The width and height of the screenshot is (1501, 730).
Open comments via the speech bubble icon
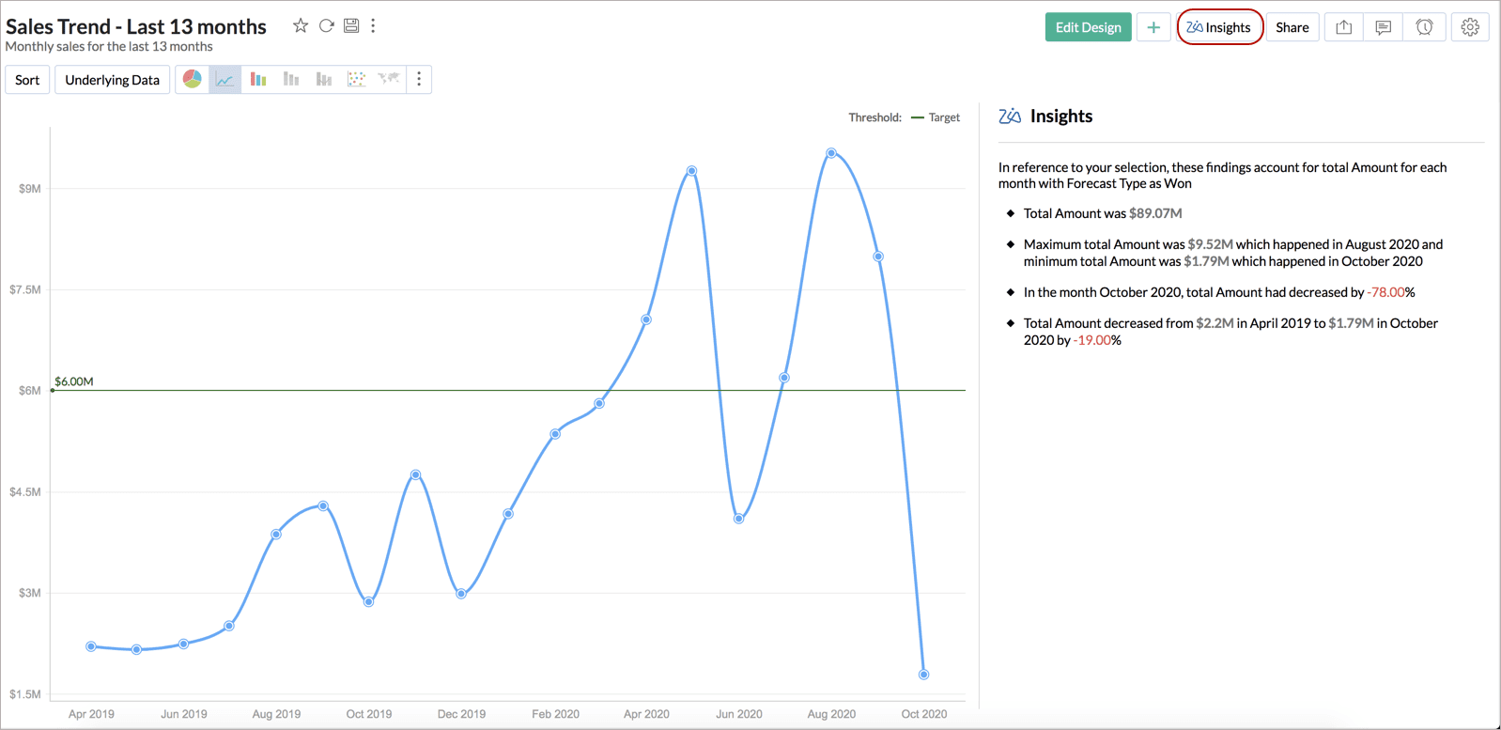[x=1384, y=27]
